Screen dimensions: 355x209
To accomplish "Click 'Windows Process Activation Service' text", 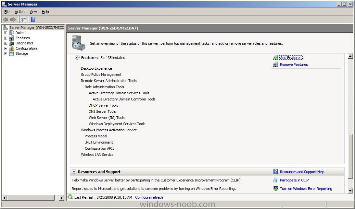I will click(109, 130).
